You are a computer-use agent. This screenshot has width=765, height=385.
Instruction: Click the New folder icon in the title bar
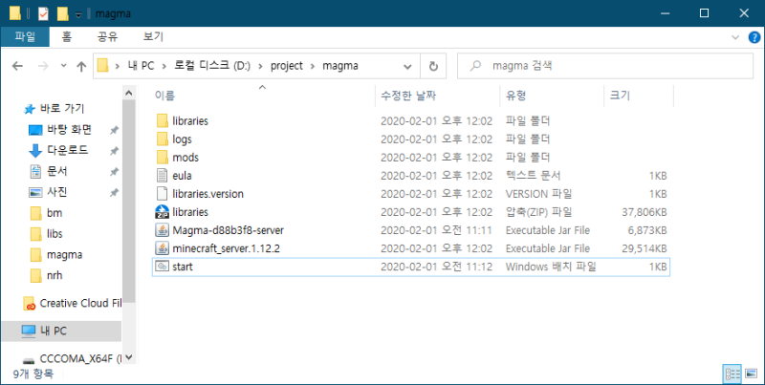pos(62,13)
